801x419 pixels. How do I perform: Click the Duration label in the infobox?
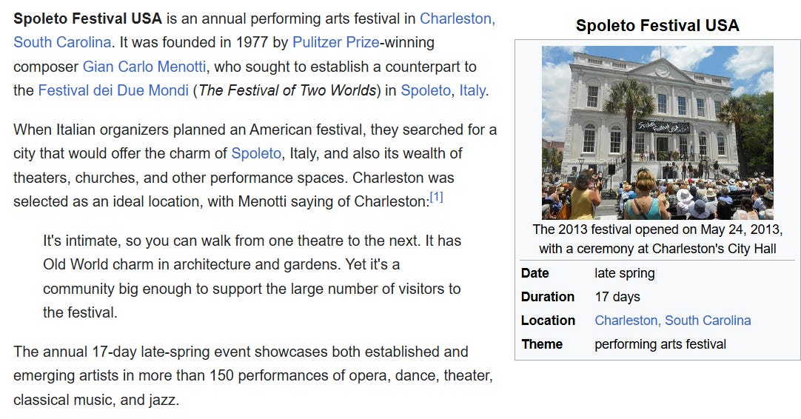(548, 297)
